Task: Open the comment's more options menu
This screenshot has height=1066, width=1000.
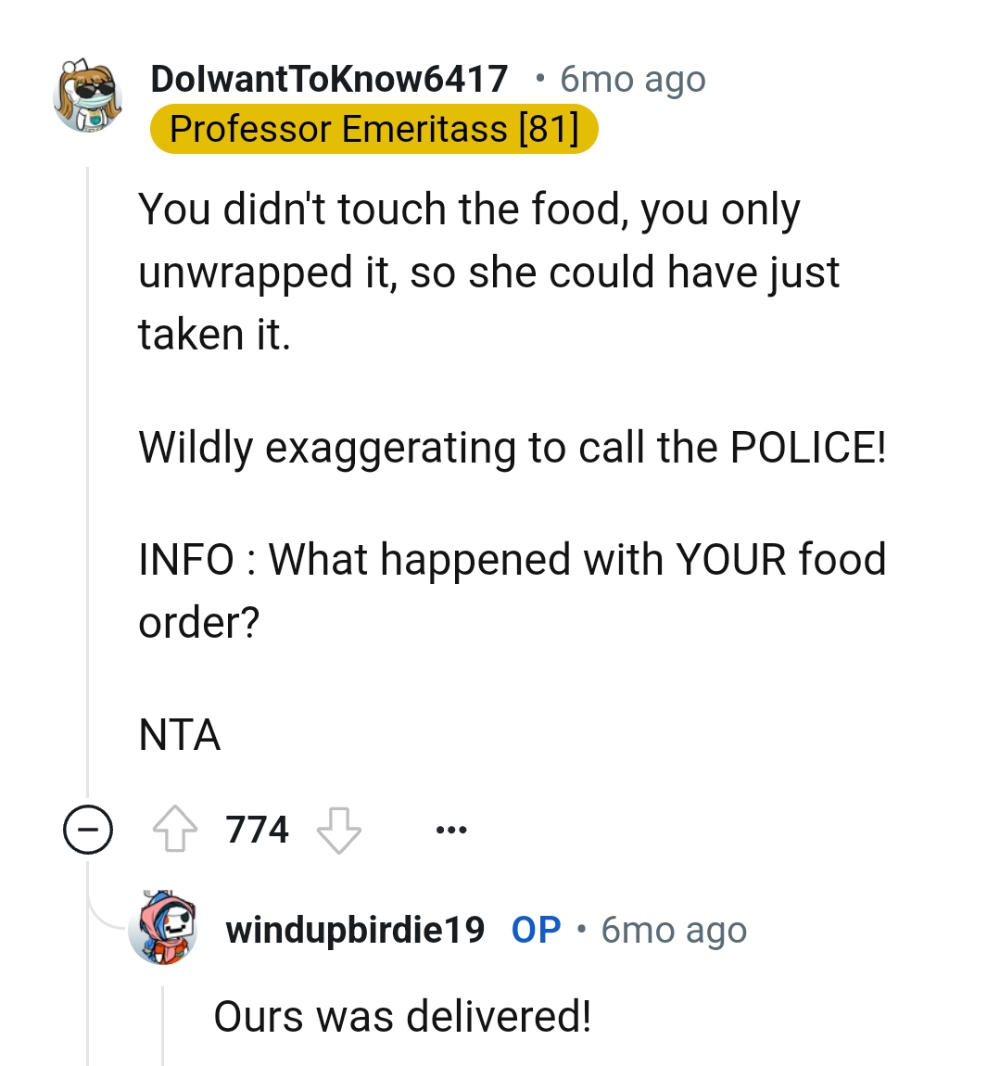Action: tap(451, 830)
